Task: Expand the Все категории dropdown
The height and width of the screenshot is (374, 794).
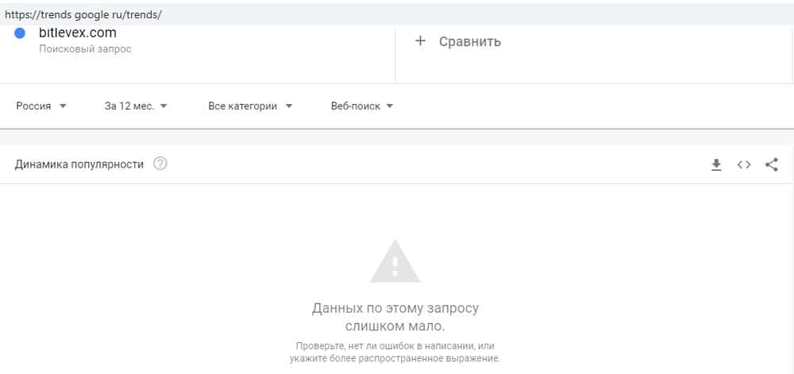Action: tap(250, 106)
